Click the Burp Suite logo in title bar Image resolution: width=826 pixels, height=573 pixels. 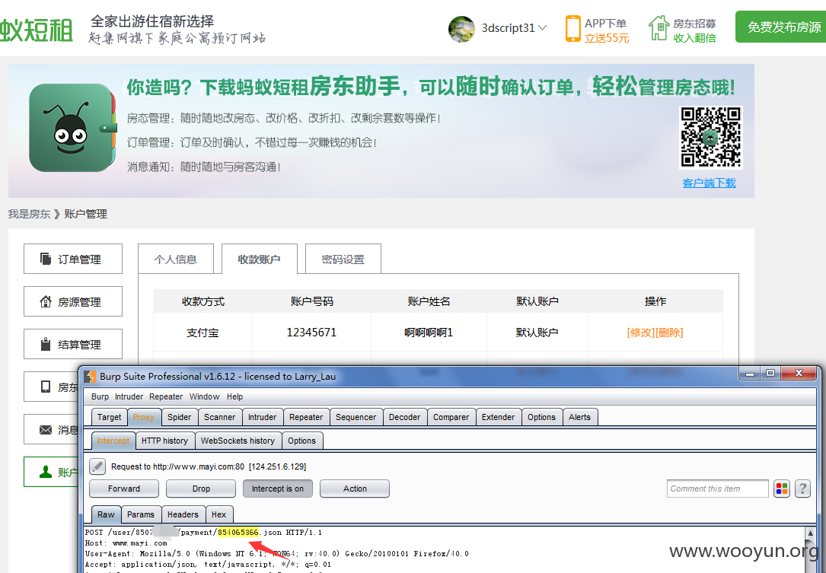(x=90, y=376)
